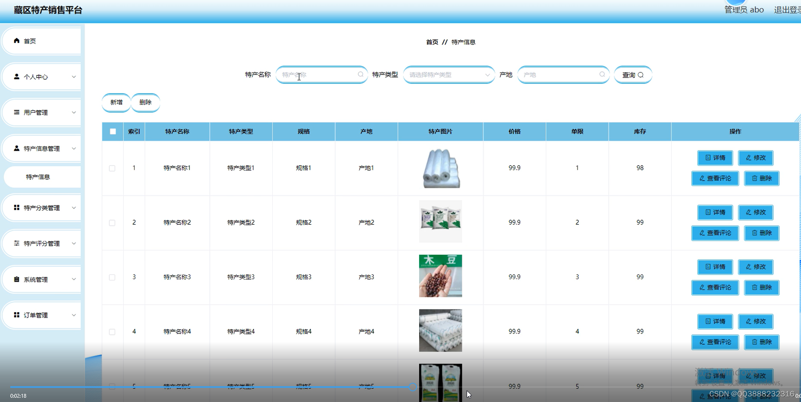Expand the 特产分类管理 menu chevron
The width and height of the screenshot is (801, 402).
point(74,208)
